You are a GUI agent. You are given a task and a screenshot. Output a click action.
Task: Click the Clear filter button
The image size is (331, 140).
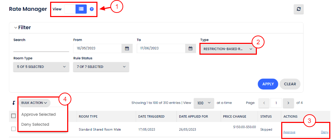[x=290, y=84]
